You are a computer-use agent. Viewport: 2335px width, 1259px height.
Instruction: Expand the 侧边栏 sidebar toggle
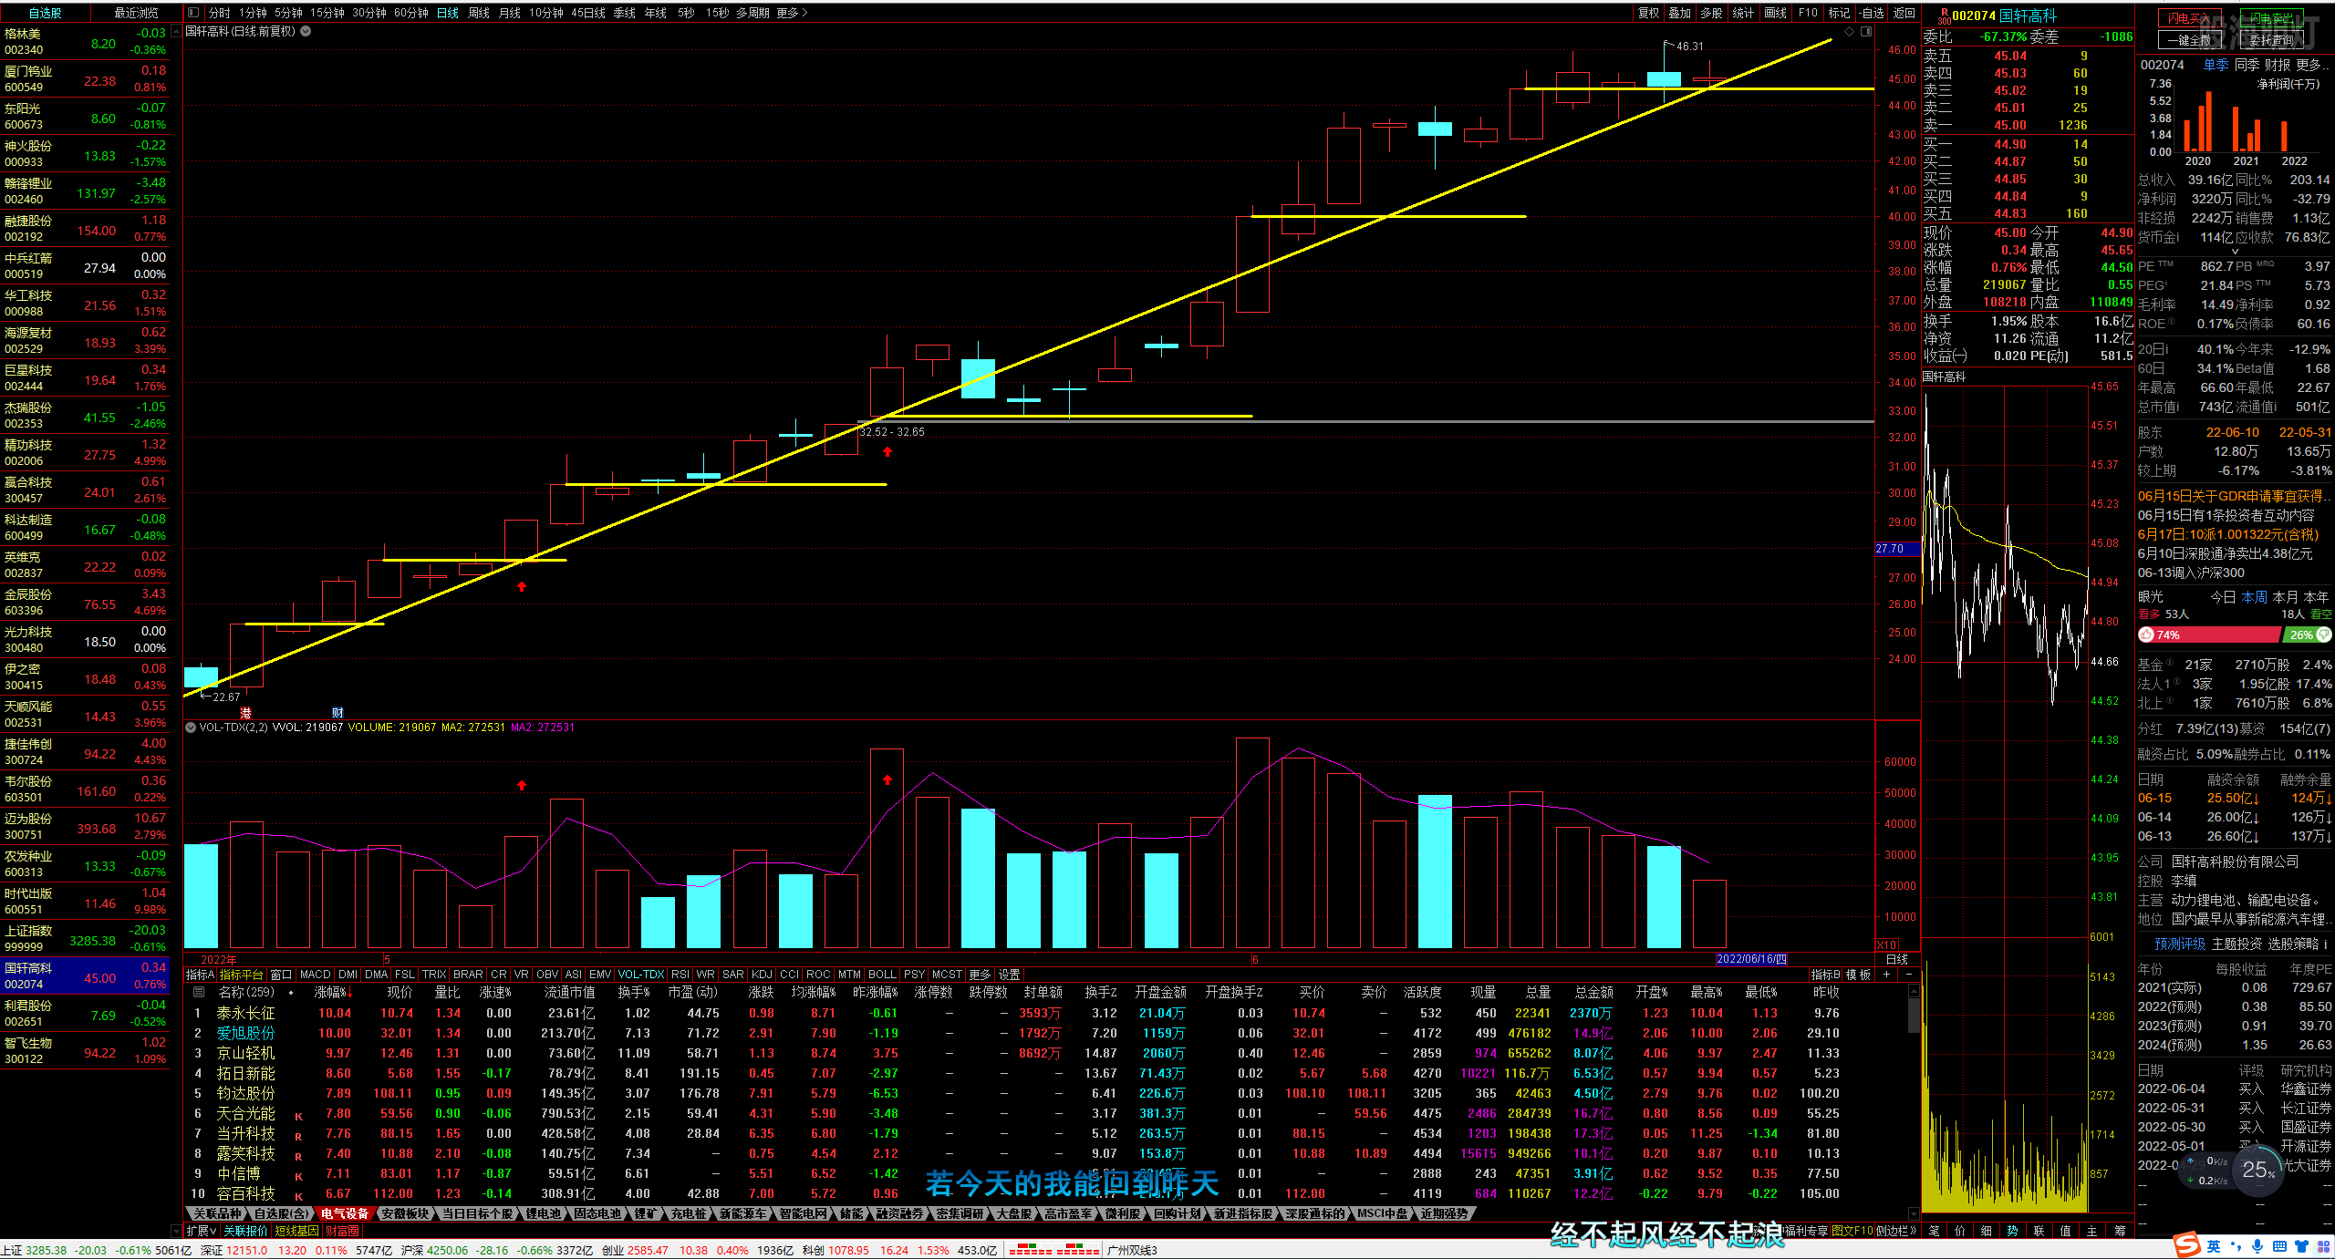1897,1231
